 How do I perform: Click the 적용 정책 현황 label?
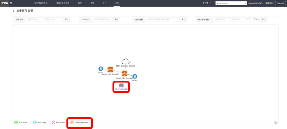click(203, 19)
